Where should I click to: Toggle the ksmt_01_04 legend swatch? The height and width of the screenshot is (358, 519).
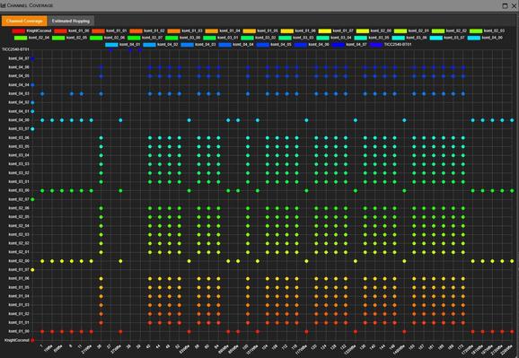[x=212, y=31]
